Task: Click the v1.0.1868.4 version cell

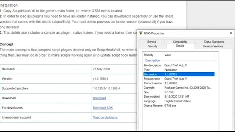Action: (114, 79)
